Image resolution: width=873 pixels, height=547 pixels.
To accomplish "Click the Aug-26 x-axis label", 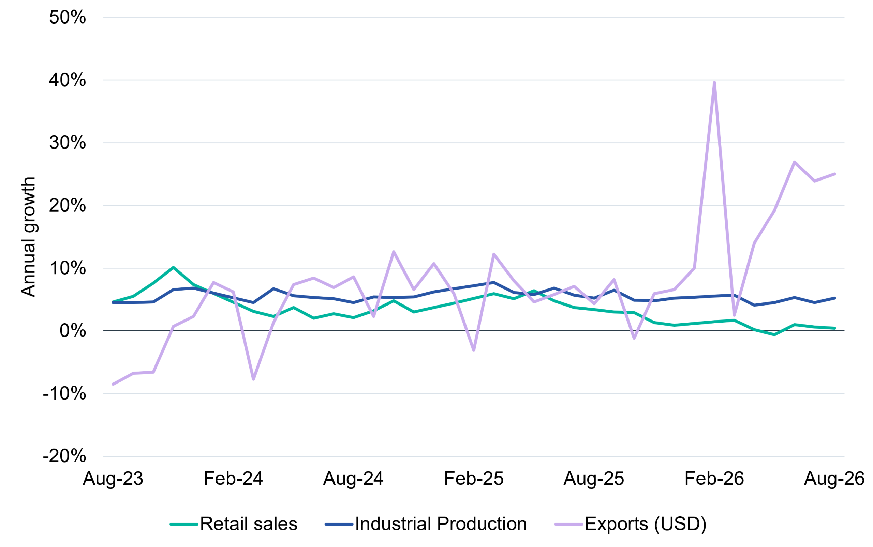I will [x=834, y=479].
